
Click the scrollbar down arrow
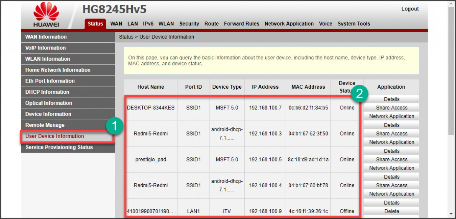point(451,214)
